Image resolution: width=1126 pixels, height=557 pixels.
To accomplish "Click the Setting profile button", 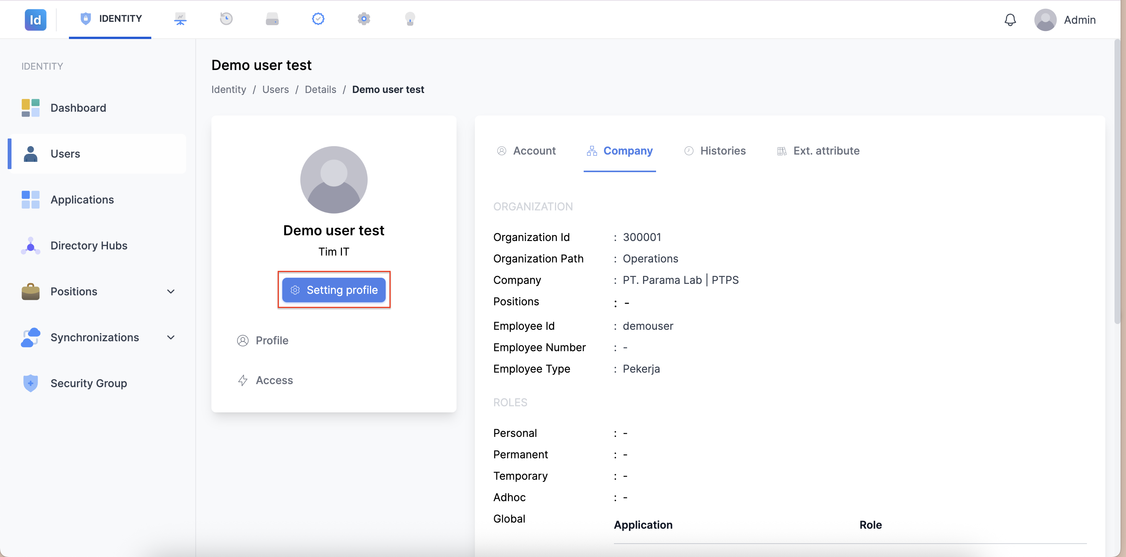I will coord(334,290).
